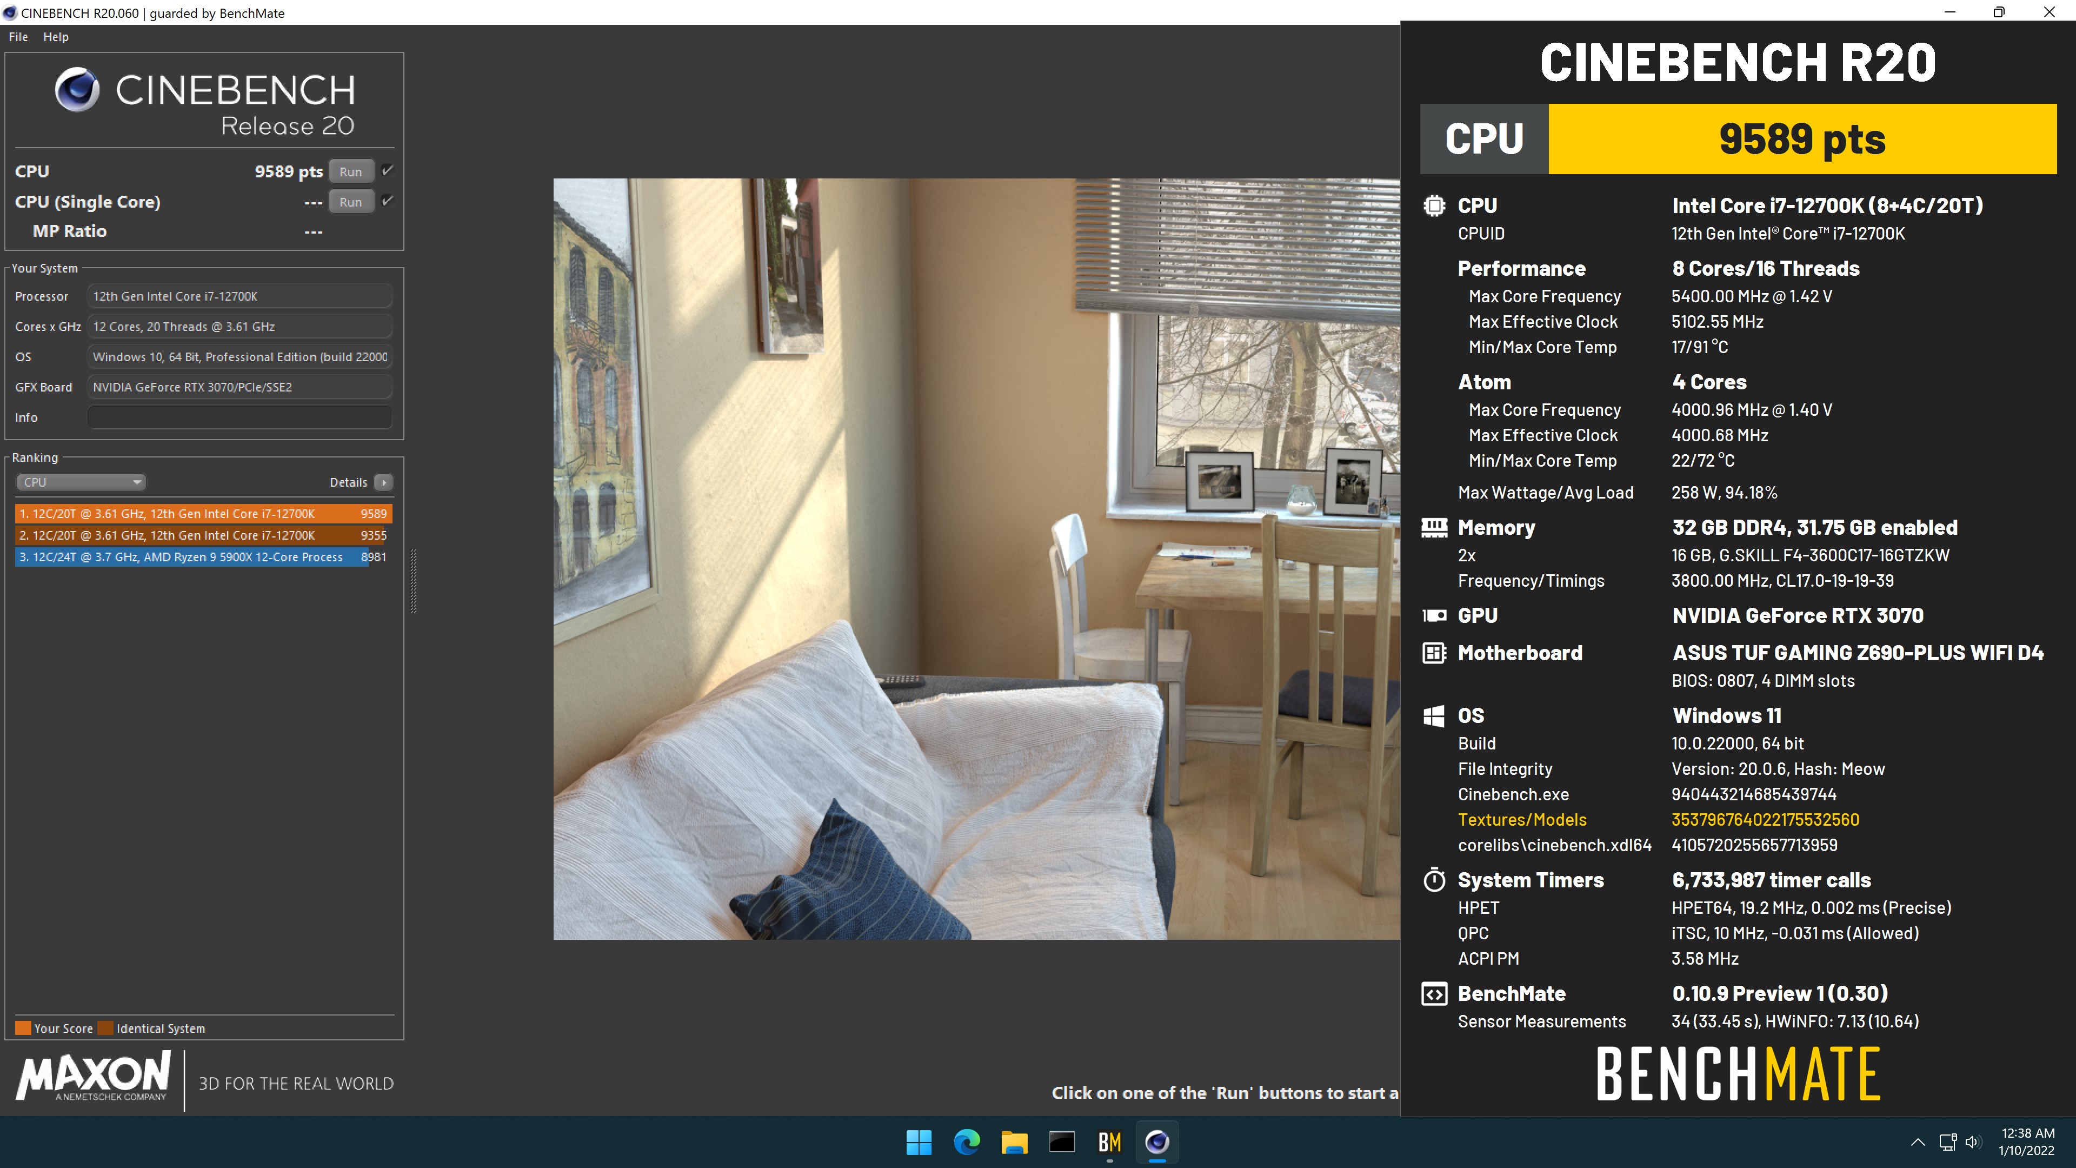Click the G.SKILL F4-3600C17-16GTZKW memory text
This screenshot has width=2076, height=1168.
tap(1810, 555)
